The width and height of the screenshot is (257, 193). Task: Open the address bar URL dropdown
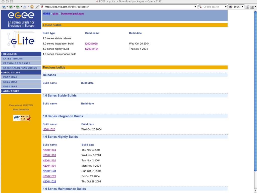click(x=195, y=7)
